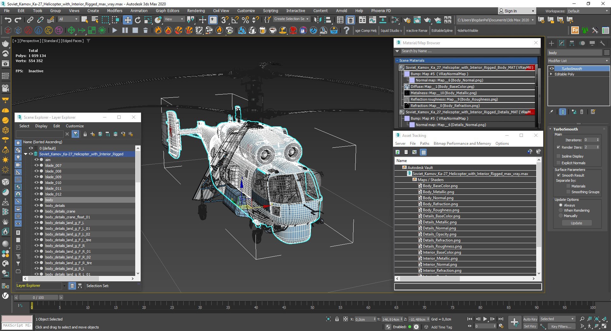Collapse the TurboSmooth rollout
The width and height of the screenshot is (611, 331).
click(x=551, y=129)
